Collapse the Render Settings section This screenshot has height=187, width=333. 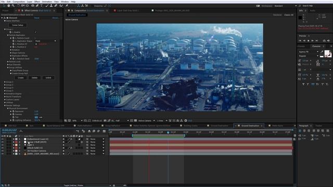[5, 105]
